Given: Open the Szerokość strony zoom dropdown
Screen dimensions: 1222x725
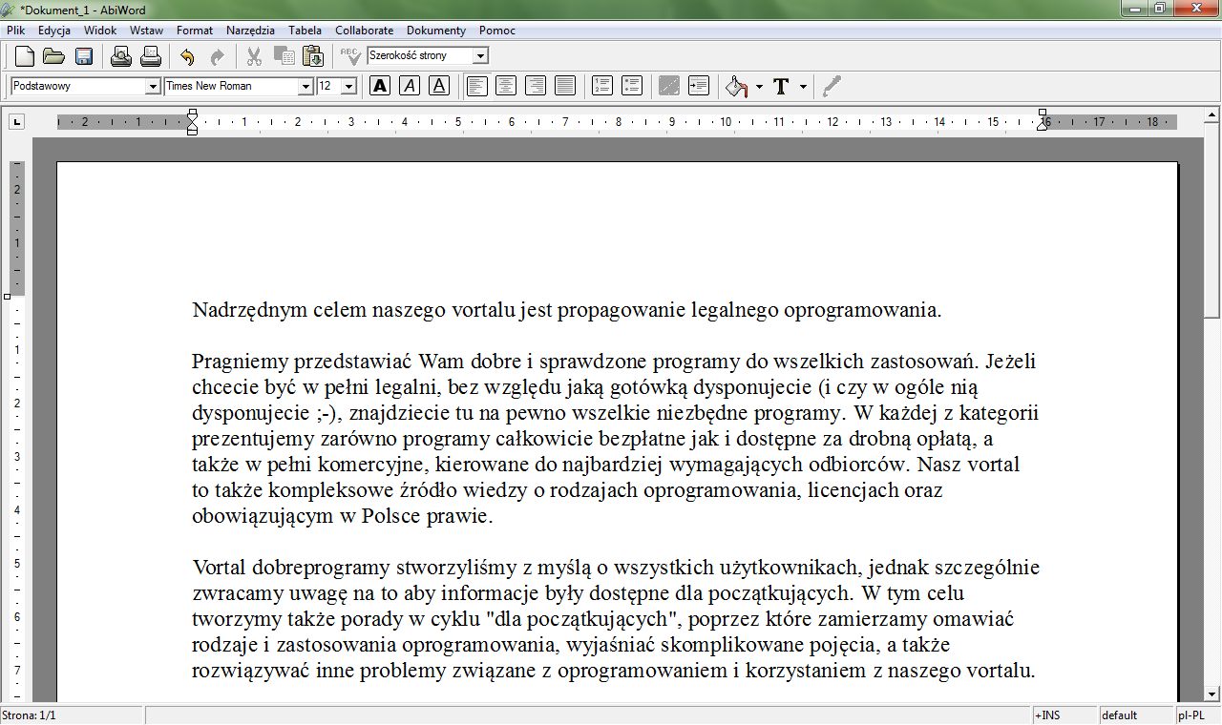Looking at the screenshot, I should click(x=480, y=56).
